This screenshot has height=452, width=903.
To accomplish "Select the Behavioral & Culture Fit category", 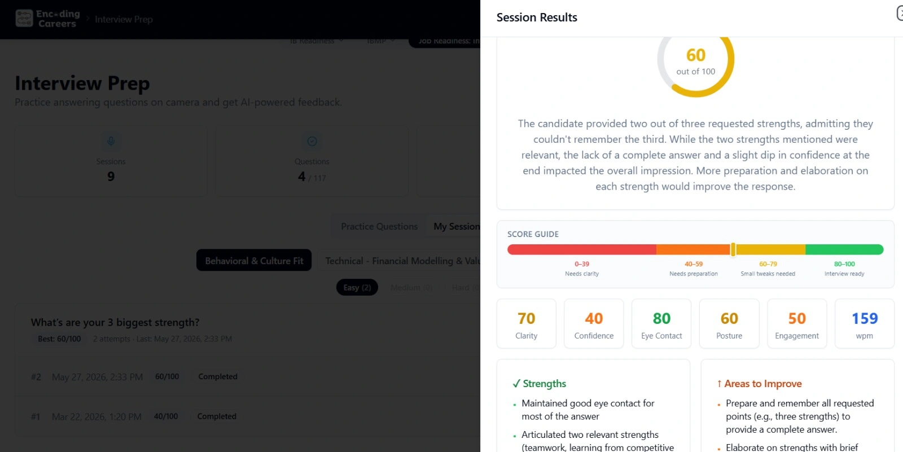I will pyautogui.click(x=254, y=261).
